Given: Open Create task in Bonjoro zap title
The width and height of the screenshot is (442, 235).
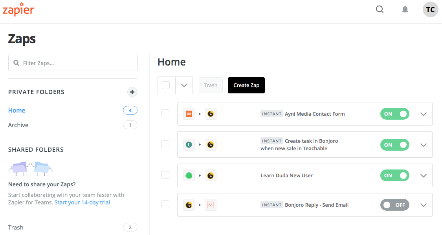Looking at the screenshot, I should coord(299,145).
